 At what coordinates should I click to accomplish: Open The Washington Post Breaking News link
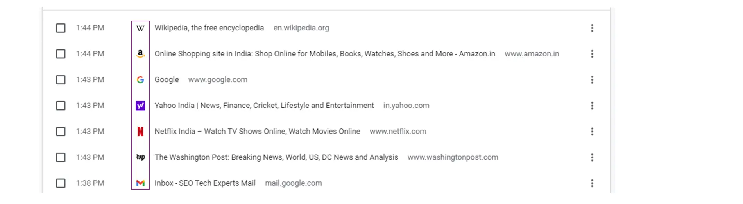[276, 157]
